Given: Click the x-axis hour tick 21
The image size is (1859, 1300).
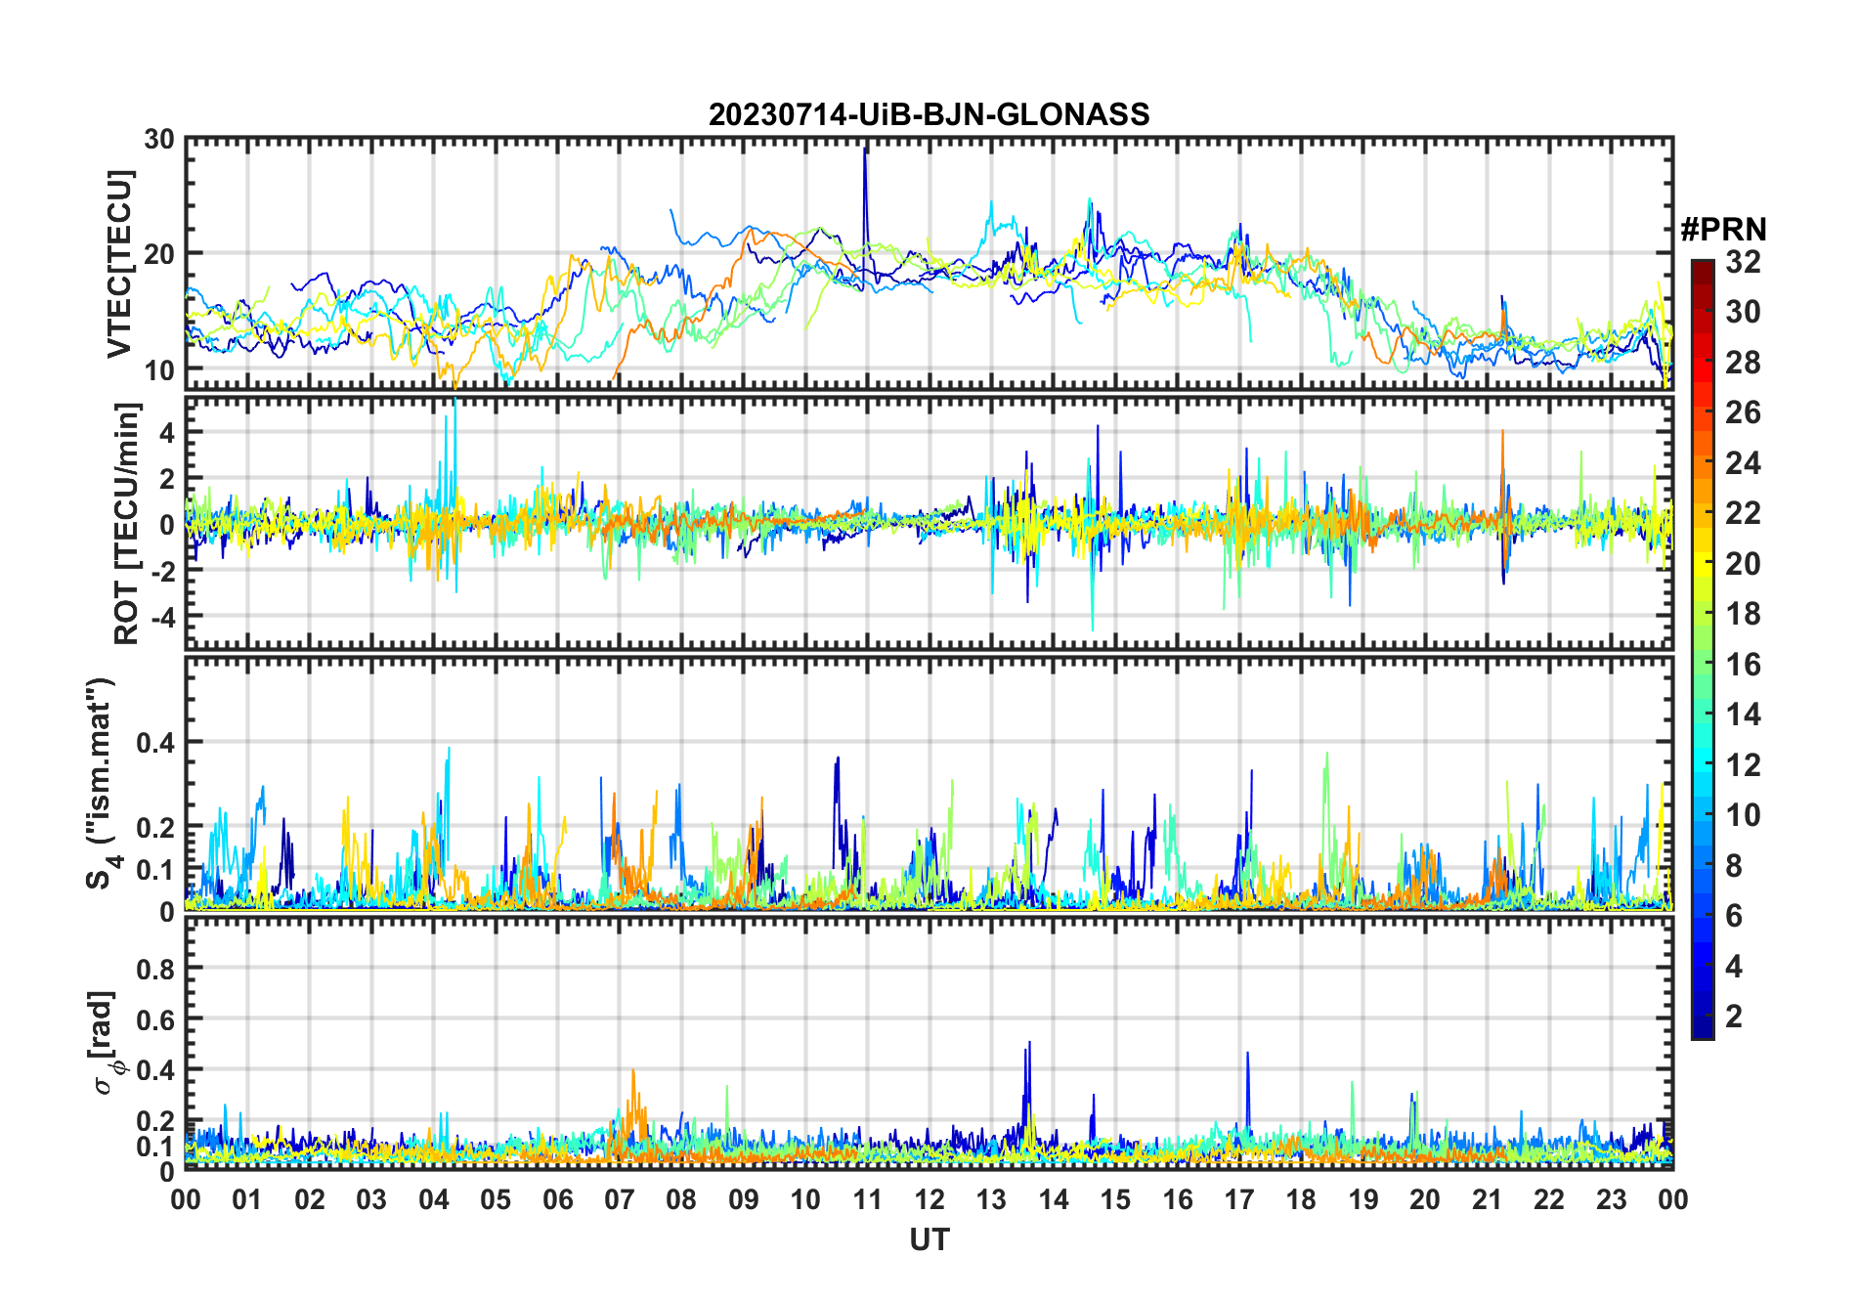Looking at the screenshot, I should (x=1487, y=1200).
